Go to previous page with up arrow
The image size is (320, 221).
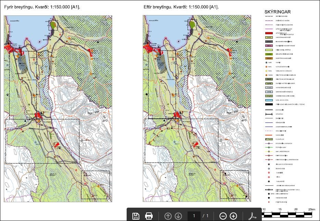point(168,216)
